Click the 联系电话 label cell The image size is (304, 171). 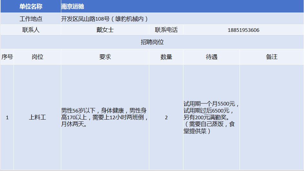click(166, 30)
